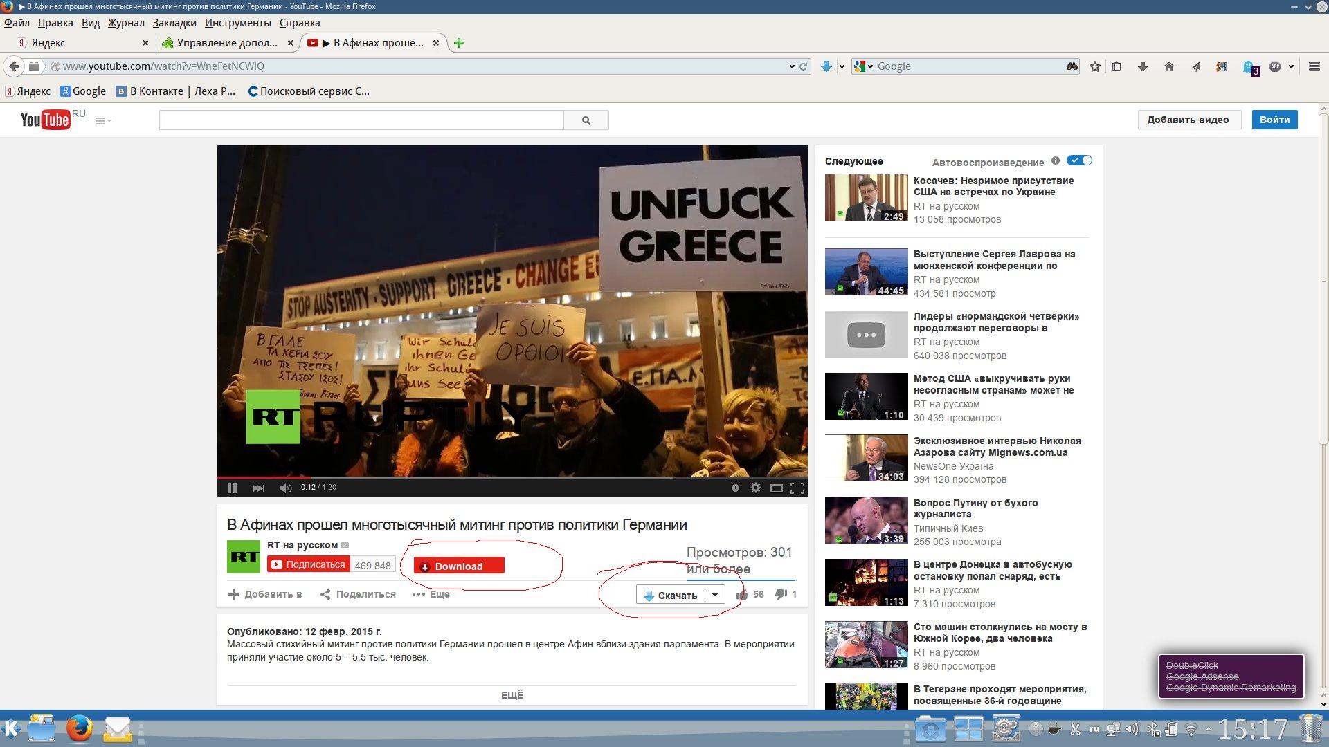Screen dimensions: 1329x747
Task: Click the Войти sign-in button
Action: (1274, 120)
